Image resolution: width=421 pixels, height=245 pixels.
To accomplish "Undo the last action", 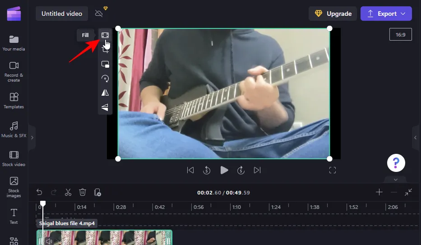I will pyautogui.click(x=39, y=192).
